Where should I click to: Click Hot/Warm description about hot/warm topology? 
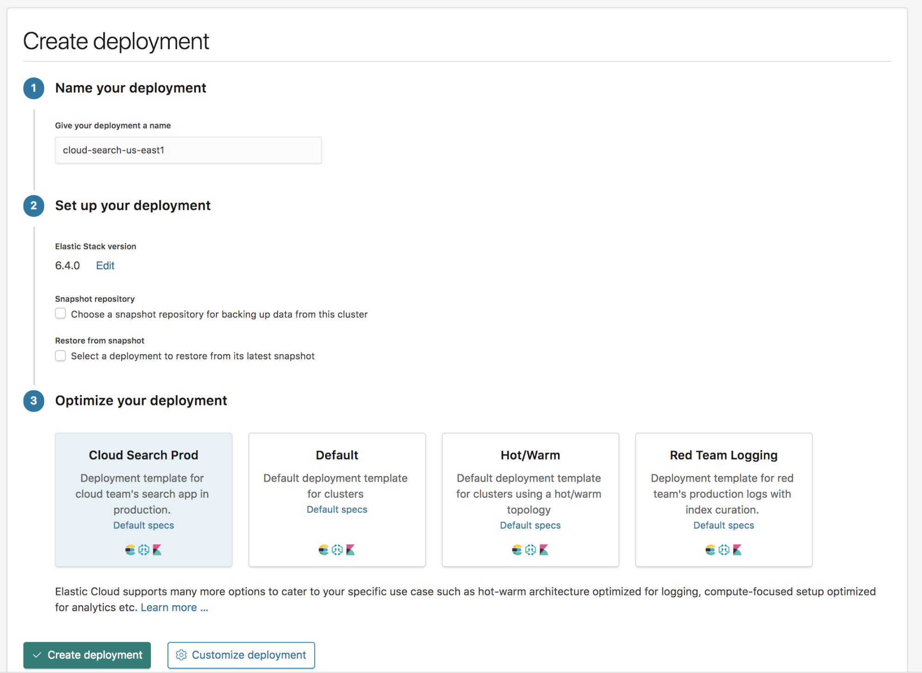click(529, 494)
